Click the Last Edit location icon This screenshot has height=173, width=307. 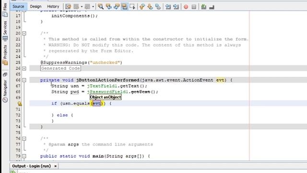pos(68,7)
